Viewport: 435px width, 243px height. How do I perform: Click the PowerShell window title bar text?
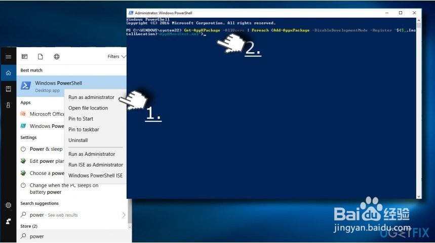[x=164, y=13]
